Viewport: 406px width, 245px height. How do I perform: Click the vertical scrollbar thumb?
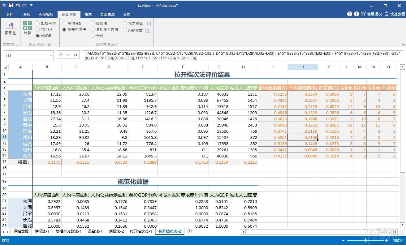point(402,121)
